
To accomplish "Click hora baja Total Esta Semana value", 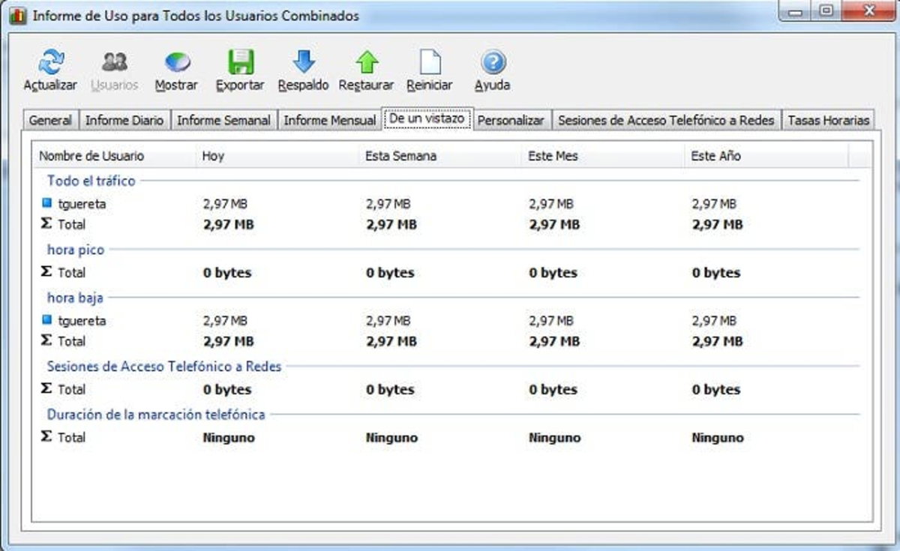I will click(391, 341).
